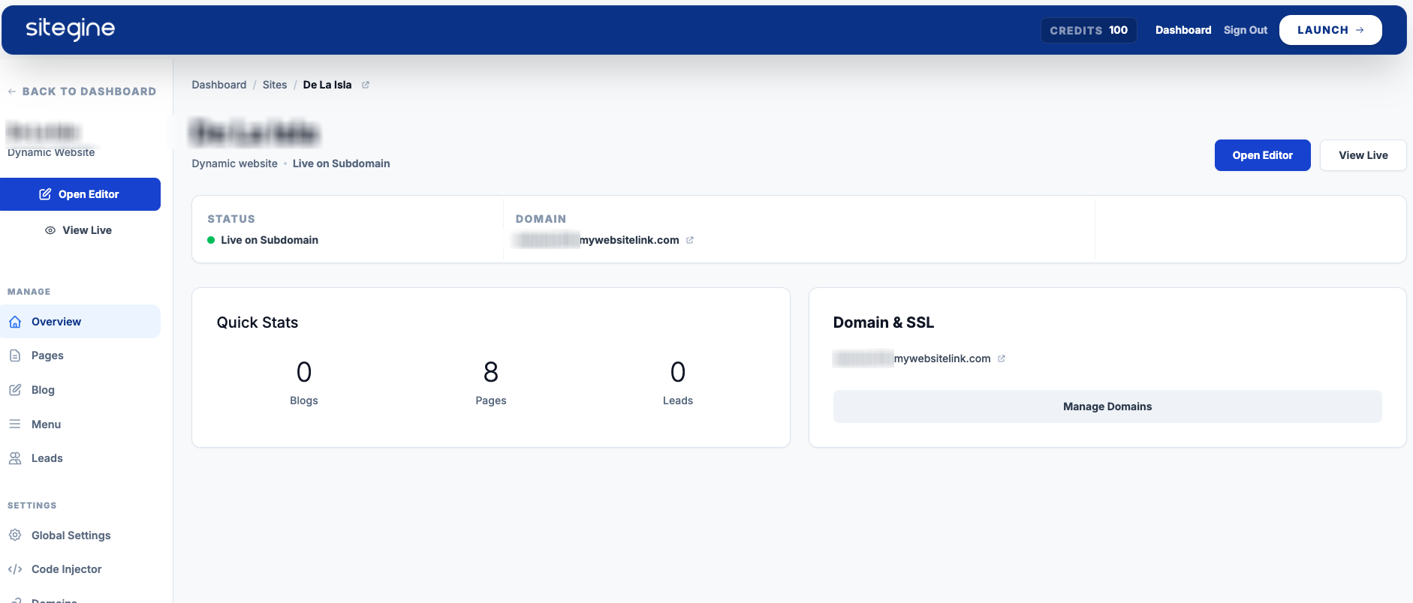The height and width of the screenshot is (603, 1413).
Task: Click the Launch button in header
Action: [x=1330, y=30]
